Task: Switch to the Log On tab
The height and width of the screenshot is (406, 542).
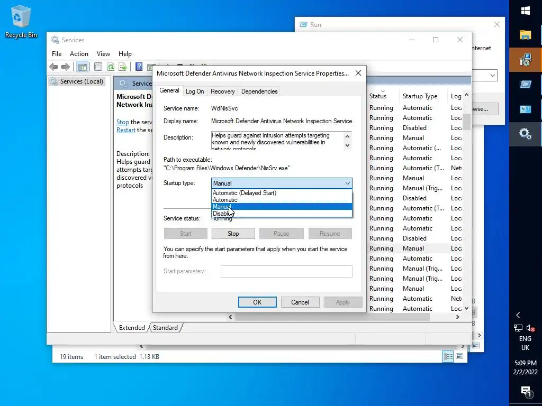Action: point(195,91)
